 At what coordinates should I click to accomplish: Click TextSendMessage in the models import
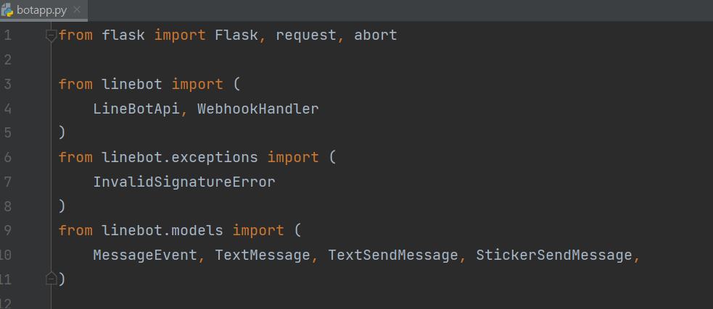pos(393,255)
